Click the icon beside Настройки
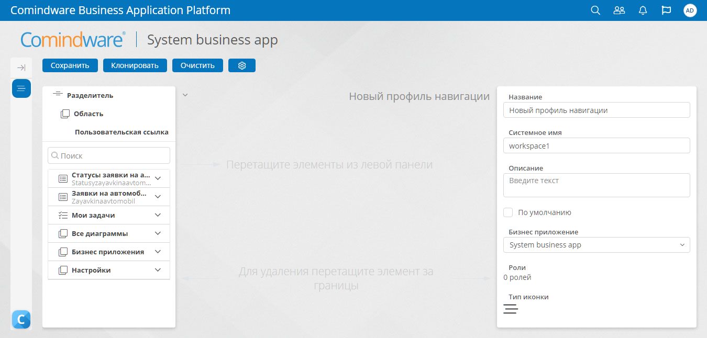 click(x=63, y=270)
